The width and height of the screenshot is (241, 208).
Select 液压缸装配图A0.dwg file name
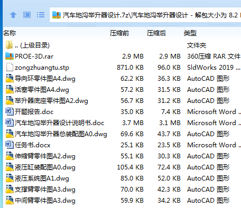click(x=45, y=167)
